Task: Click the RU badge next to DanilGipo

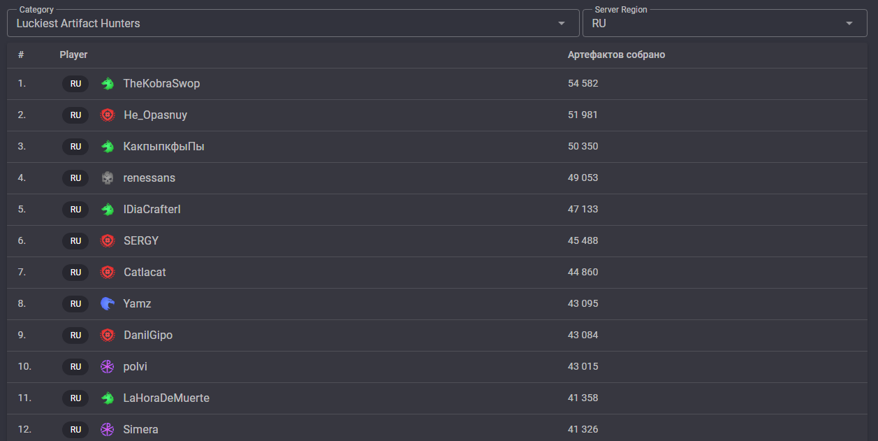Action: pyautogui.click(x=75, y=335)
